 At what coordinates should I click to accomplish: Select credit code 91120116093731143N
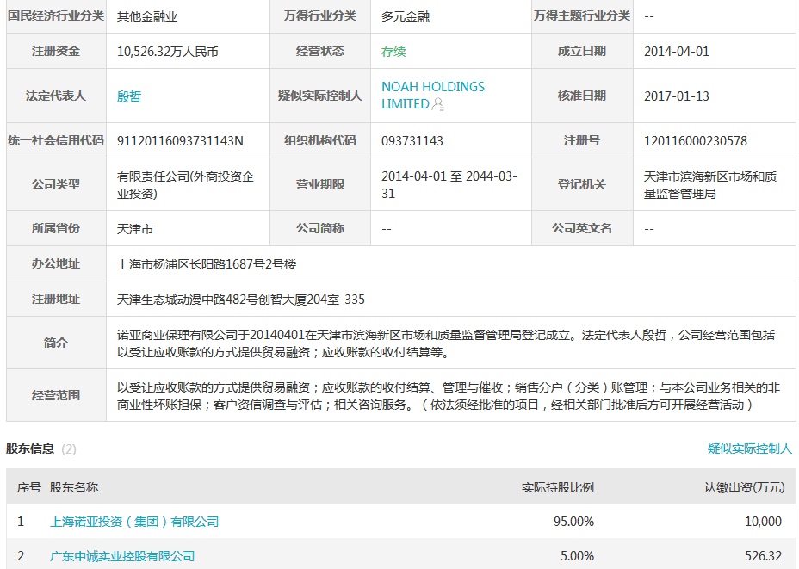181,141
